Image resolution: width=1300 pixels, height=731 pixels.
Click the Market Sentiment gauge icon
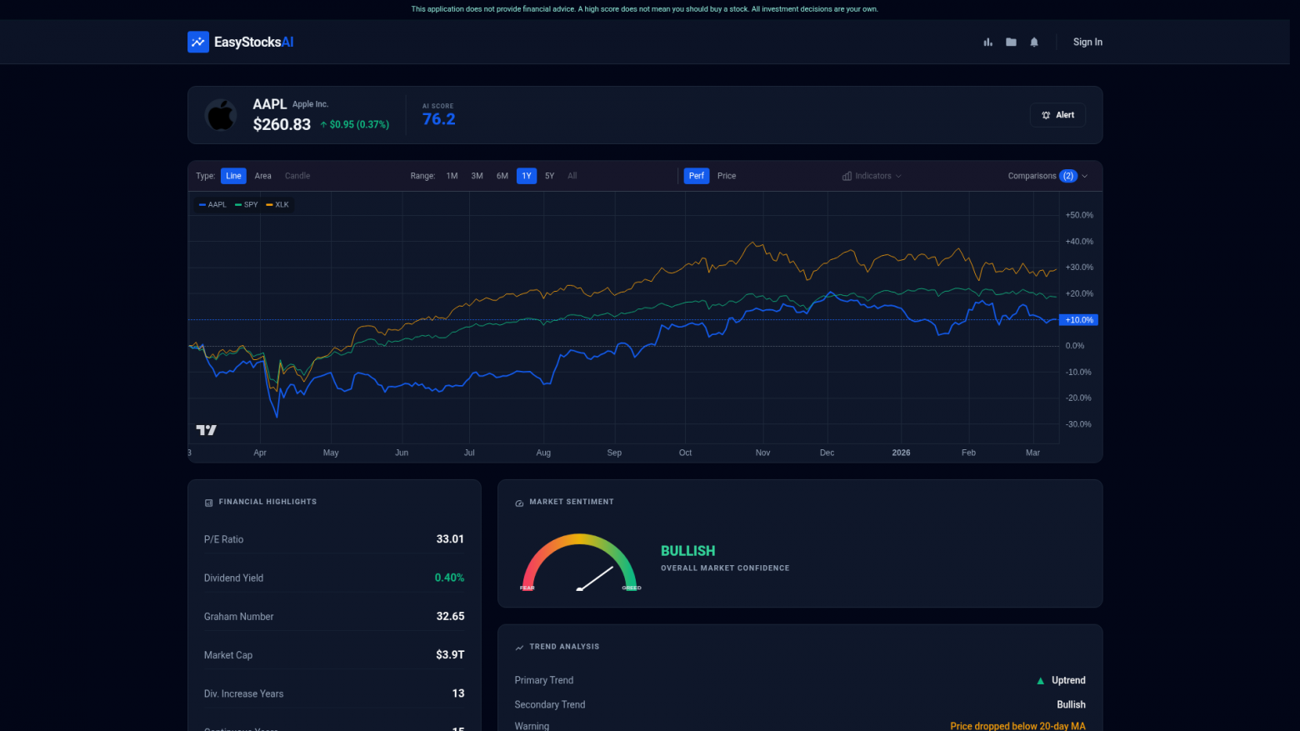coord(519,503)
